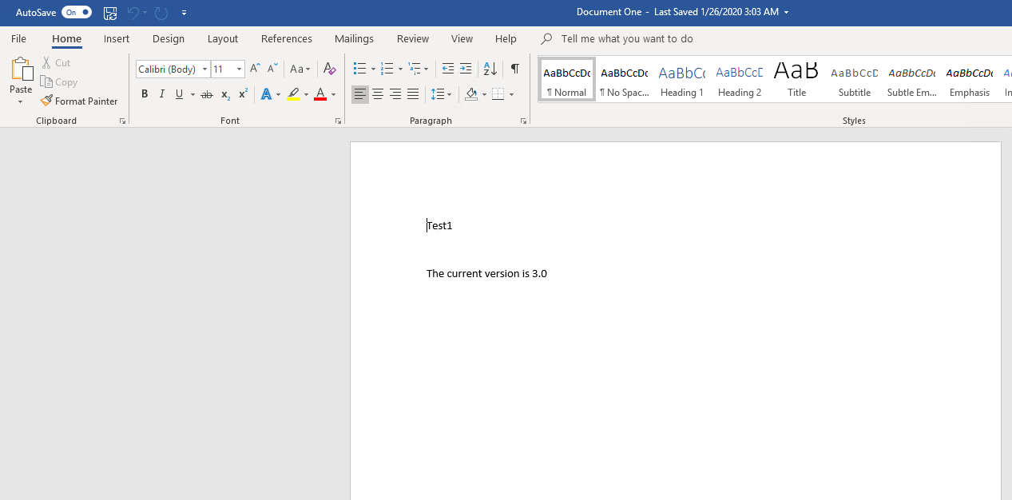Click the Redo arrow icon
The height and width of the screenshot is (500, 1012).
pos(161,13)
